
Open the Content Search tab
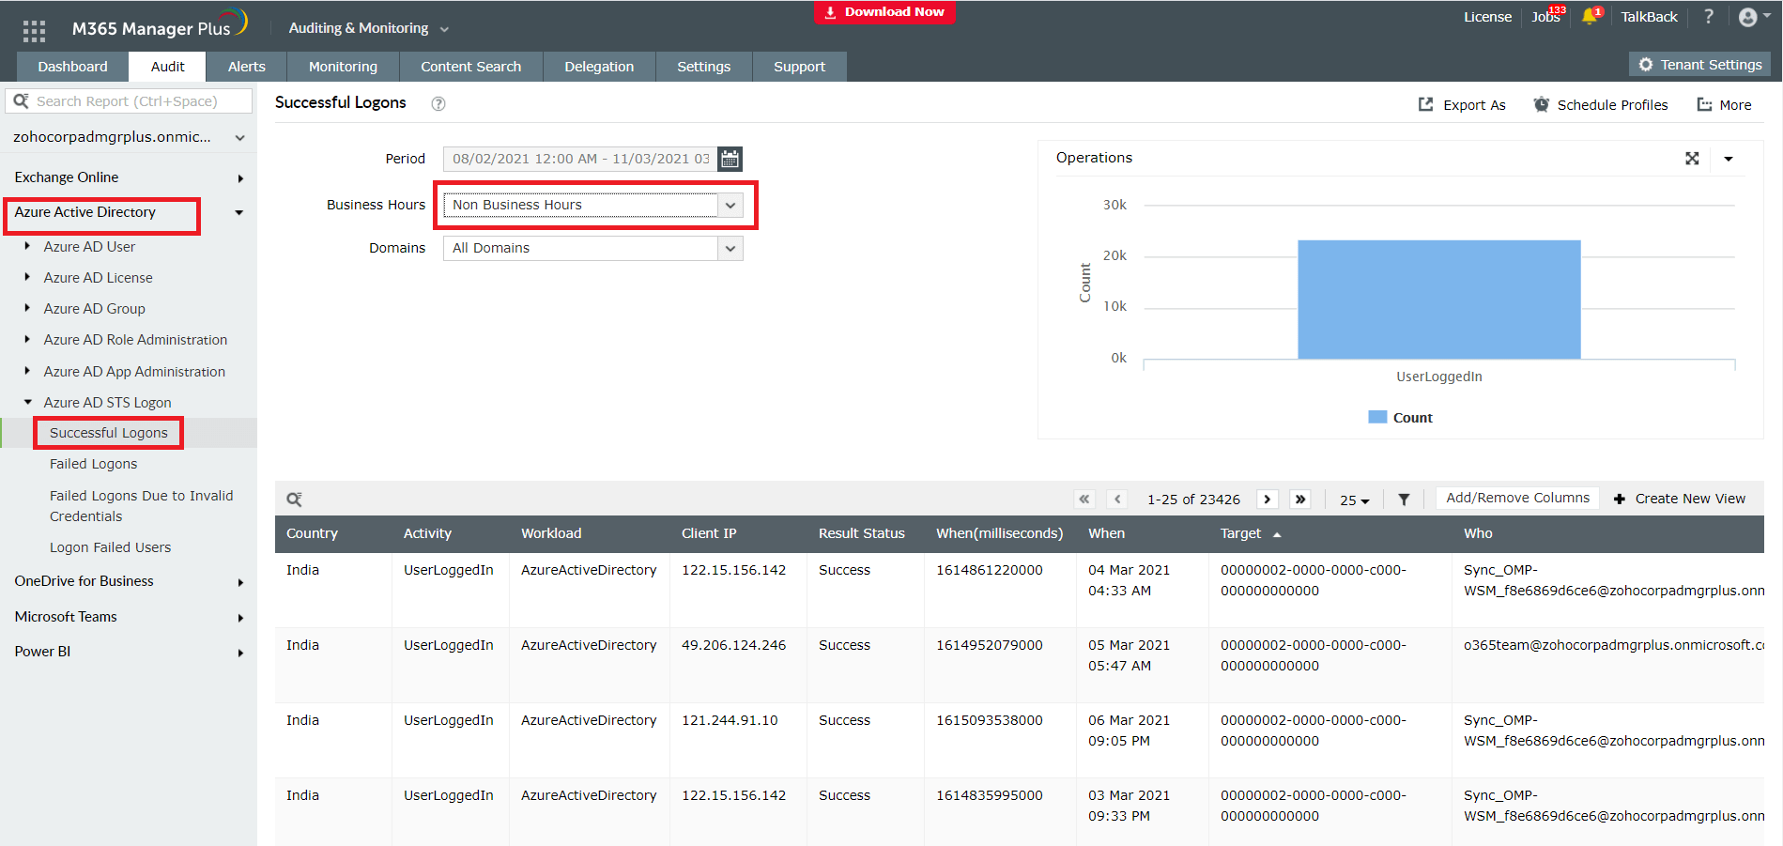[470, 67]
